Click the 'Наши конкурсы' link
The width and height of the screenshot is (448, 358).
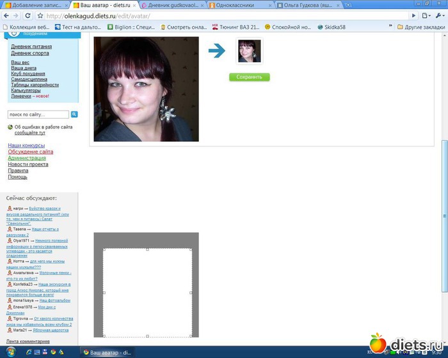tap(26, 145)
